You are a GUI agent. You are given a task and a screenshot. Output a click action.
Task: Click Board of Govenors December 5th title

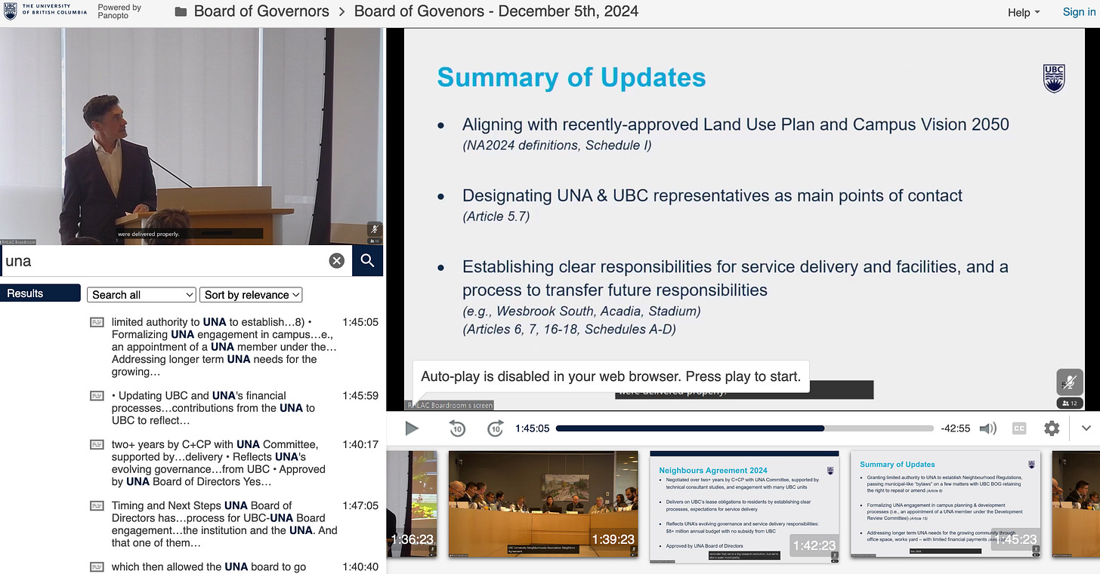click(496, 11)
